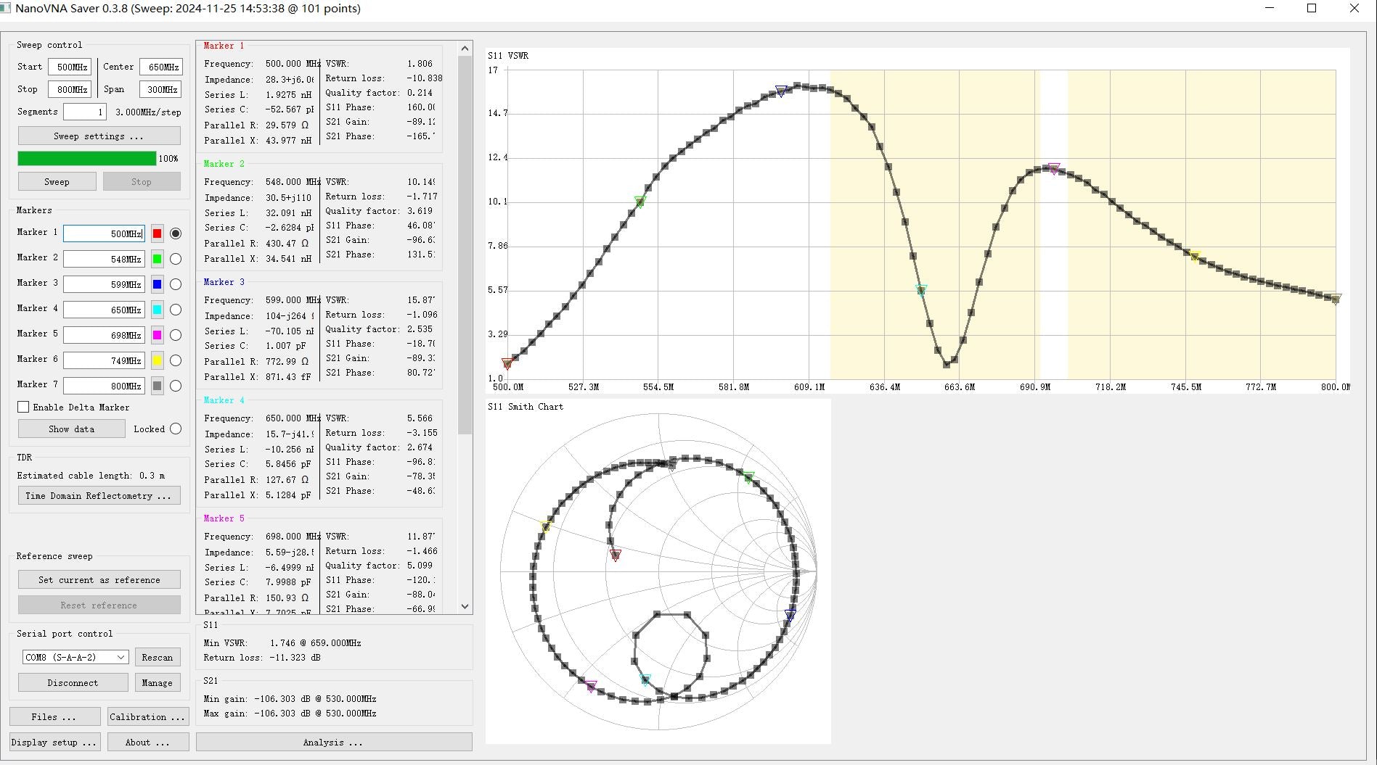Disconnect from the serial device
Viewport: 1377px width, 765px height.
click(x=73, y=682)
